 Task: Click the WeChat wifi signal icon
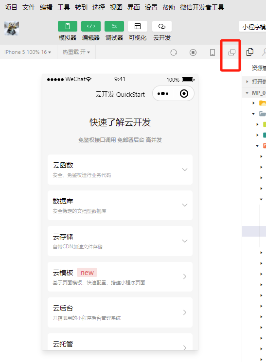click(x=89, y=79)
